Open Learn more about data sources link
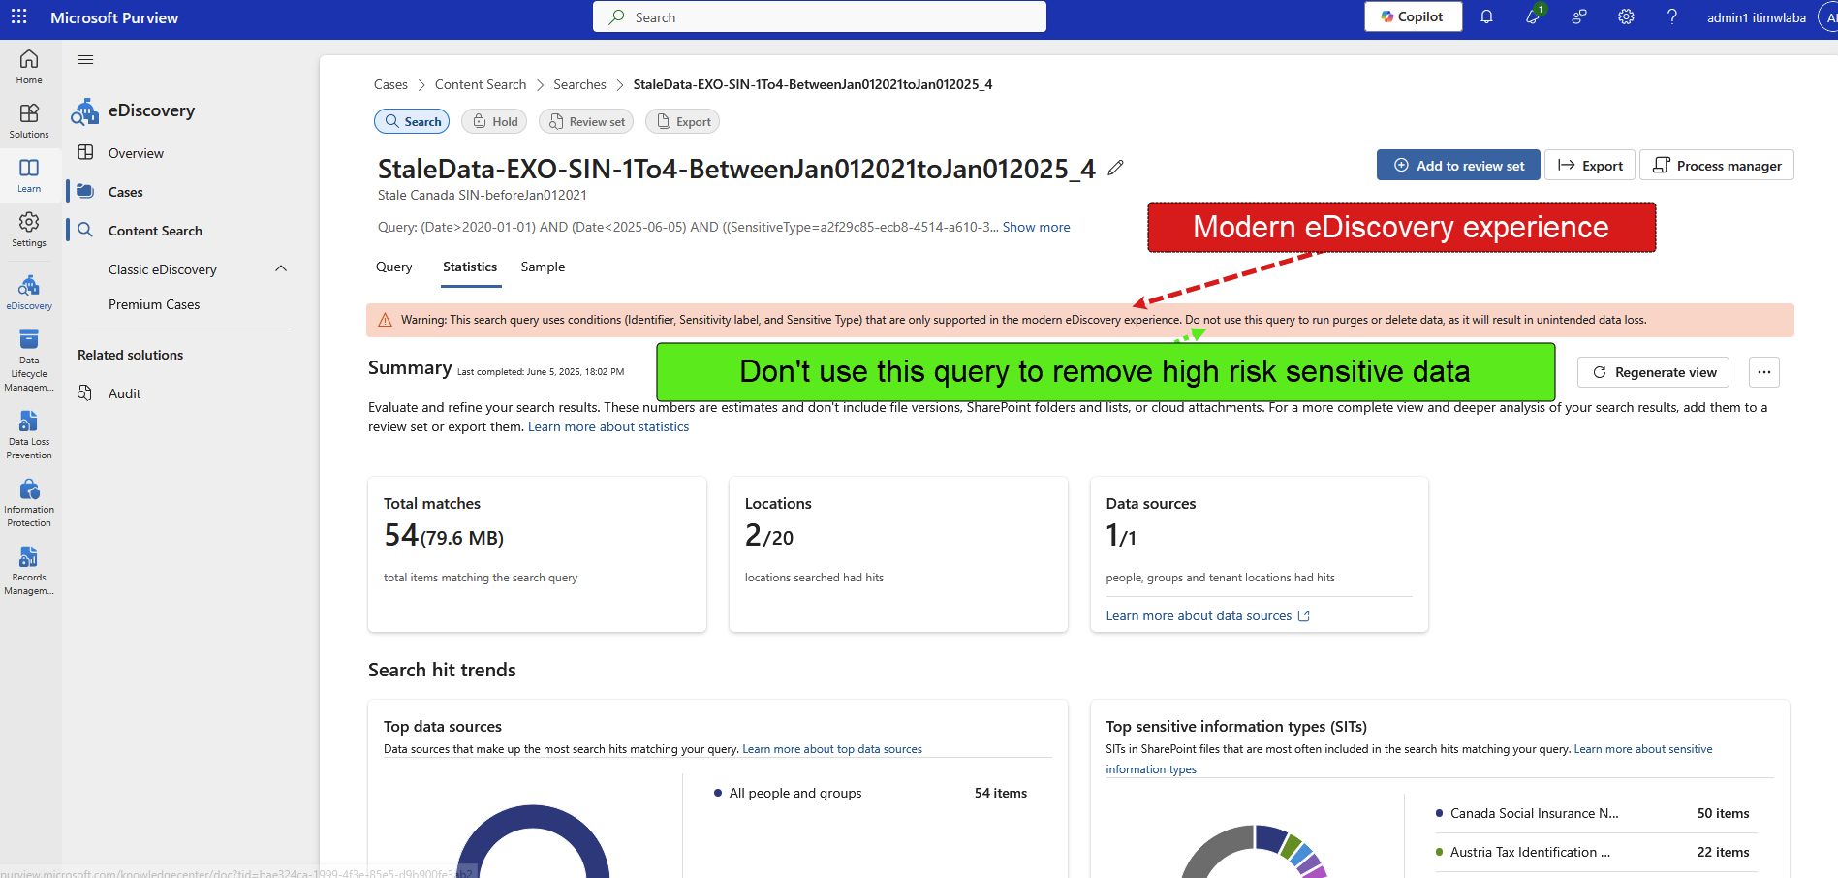Viewport: 1838px width, 878px height. [1207, 615]
